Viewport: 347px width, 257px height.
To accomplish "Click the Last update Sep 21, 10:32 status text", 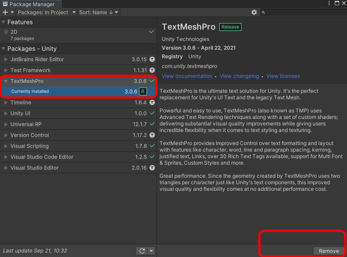I will tap(35, 250).
